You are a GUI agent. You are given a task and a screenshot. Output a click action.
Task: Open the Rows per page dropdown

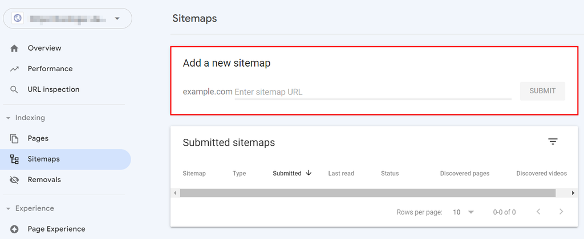pyautogui.click(x=463, y=212)
